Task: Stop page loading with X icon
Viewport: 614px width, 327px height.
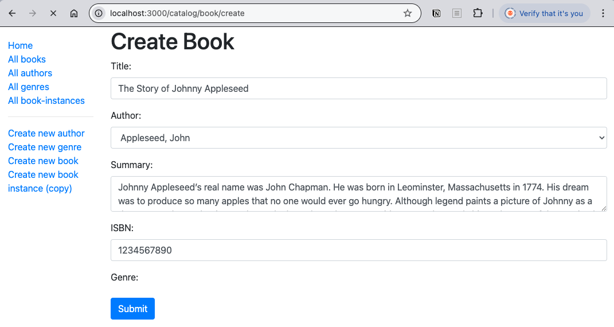Action: [53, 13]
